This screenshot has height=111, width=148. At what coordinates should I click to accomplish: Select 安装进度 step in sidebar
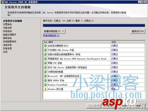(7, 48)
